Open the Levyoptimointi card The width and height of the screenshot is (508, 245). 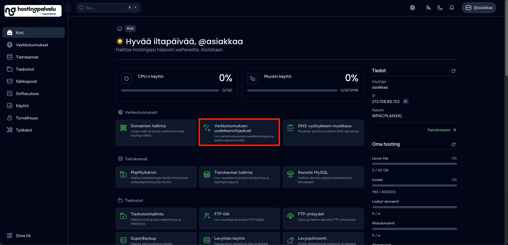click(323, 239)
